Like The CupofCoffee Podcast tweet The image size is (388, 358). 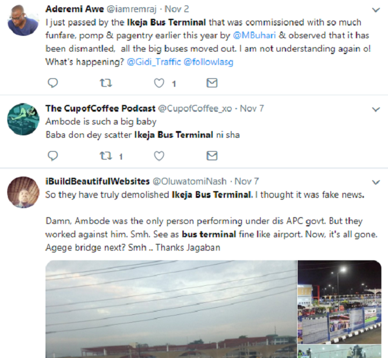[x=159, y=156]
